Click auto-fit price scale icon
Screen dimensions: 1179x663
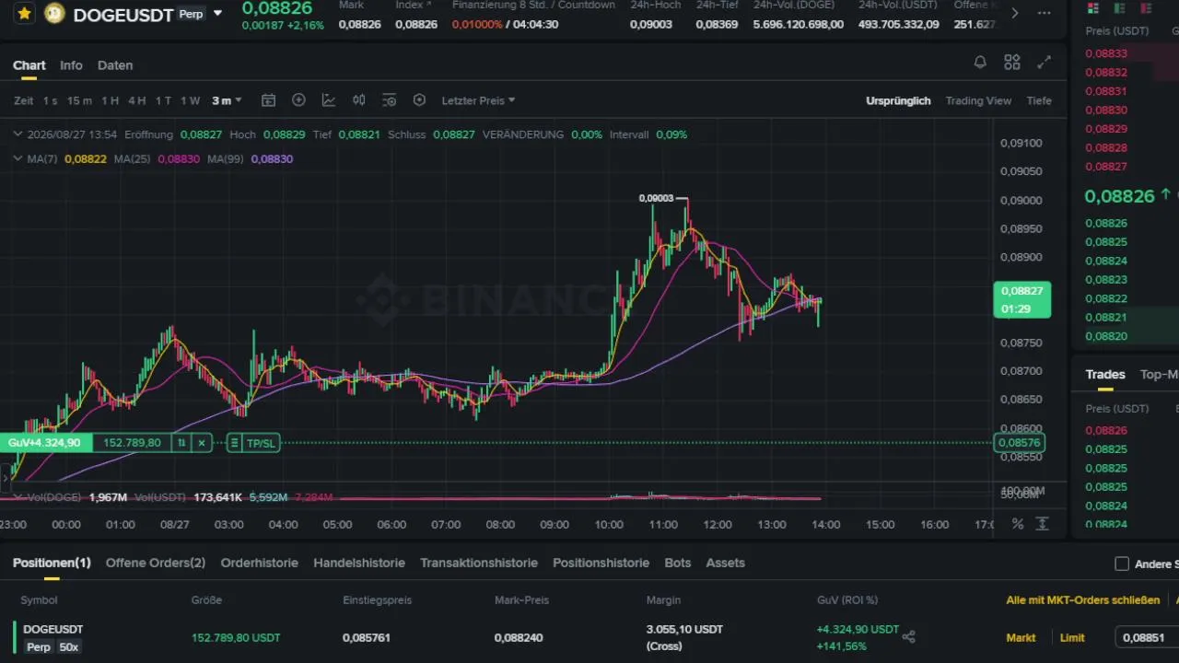pyautogui.click(x=1042, y=524)
